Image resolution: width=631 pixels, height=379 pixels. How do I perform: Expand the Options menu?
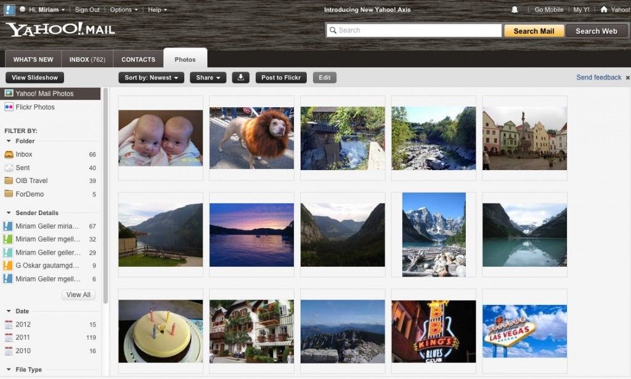point(123,10)
